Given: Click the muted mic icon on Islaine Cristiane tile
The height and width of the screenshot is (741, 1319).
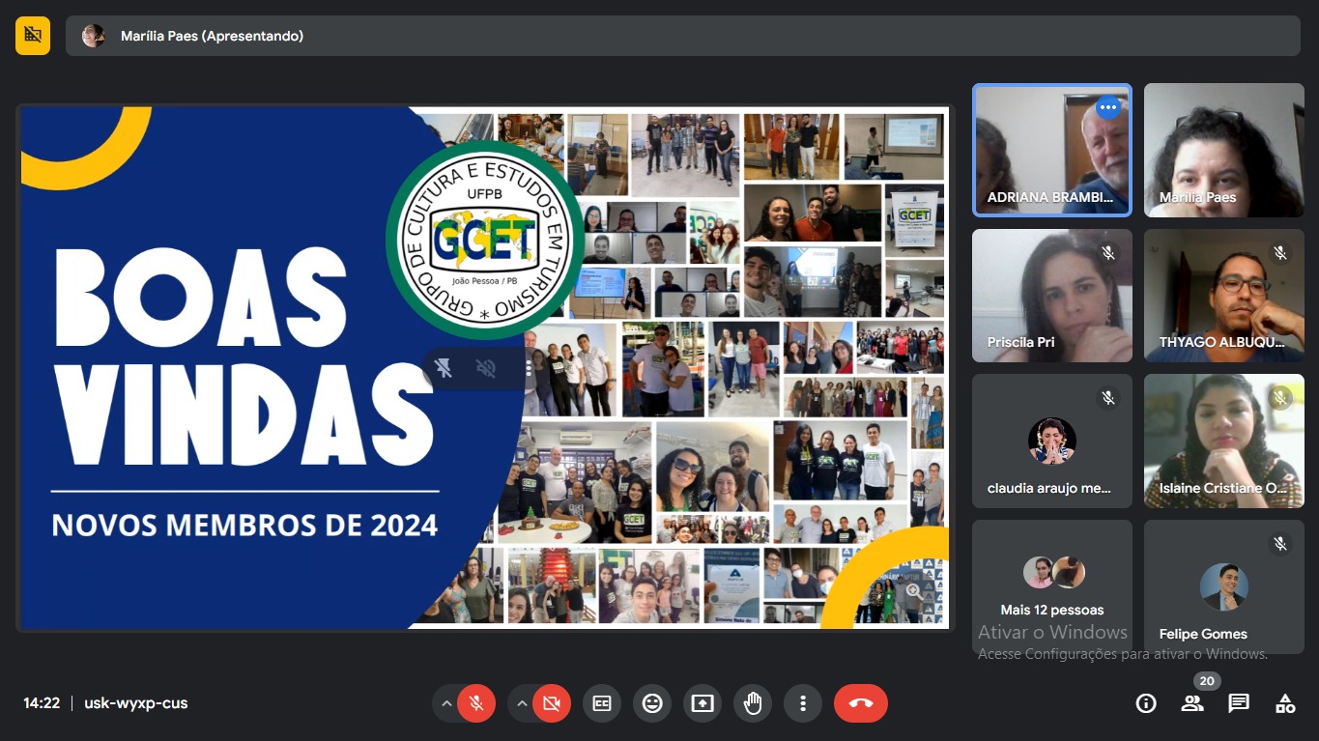Looking at the screenshot, I should [1280, 398].
